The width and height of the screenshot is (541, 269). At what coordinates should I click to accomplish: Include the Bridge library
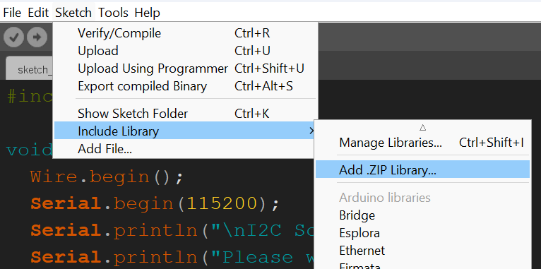click(x=422, y=215)
